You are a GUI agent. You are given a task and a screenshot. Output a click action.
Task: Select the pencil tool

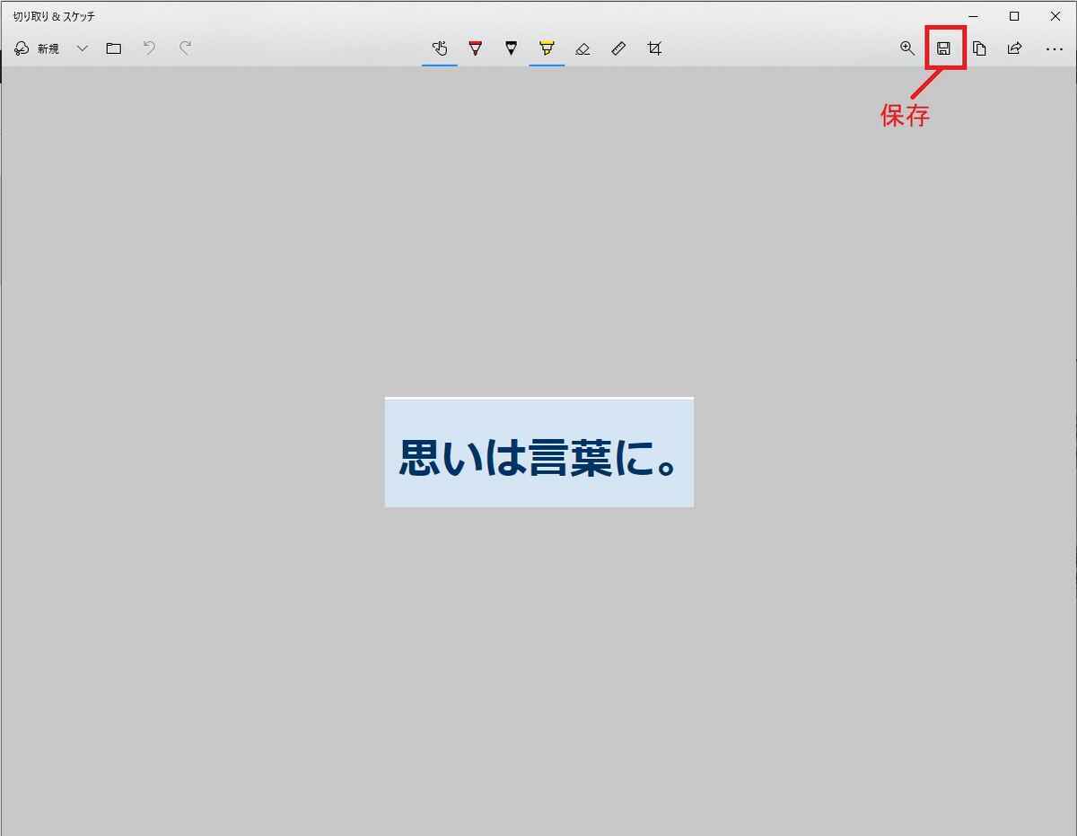coord(511,48)
